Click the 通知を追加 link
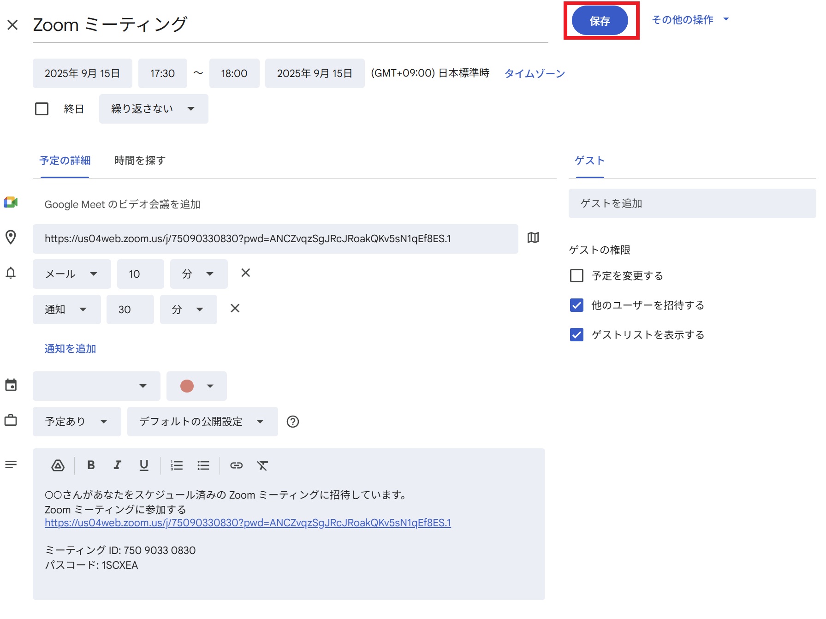826x619 pixels. (x=70, y=349)
